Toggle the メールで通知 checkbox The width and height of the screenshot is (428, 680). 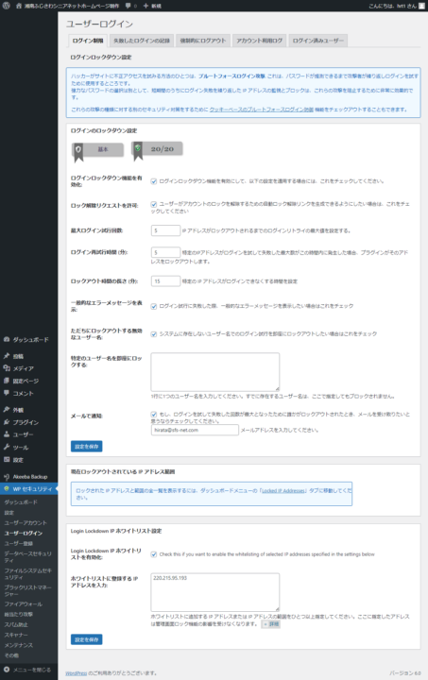tap(153, 415)
